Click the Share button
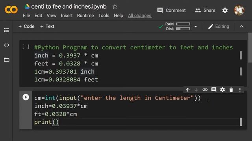The image size is (252, 141). coord(205,11)
